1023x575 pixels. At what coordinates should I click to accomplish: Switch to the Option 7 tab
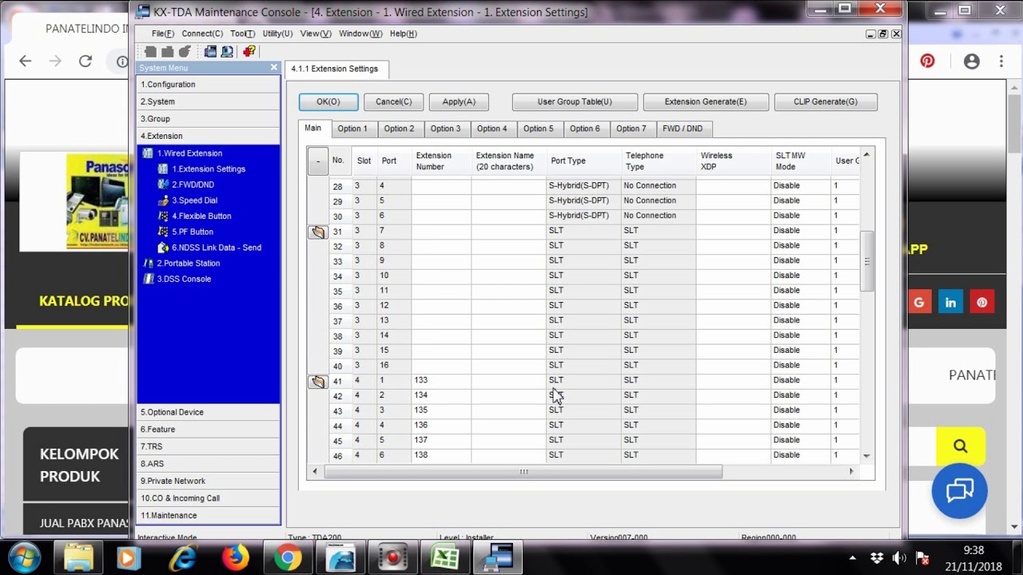pyautogui.click(x=631, y=129)
